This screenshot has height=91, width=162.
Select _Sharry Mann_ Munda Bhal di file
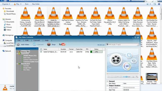click(x=39, y=17)
